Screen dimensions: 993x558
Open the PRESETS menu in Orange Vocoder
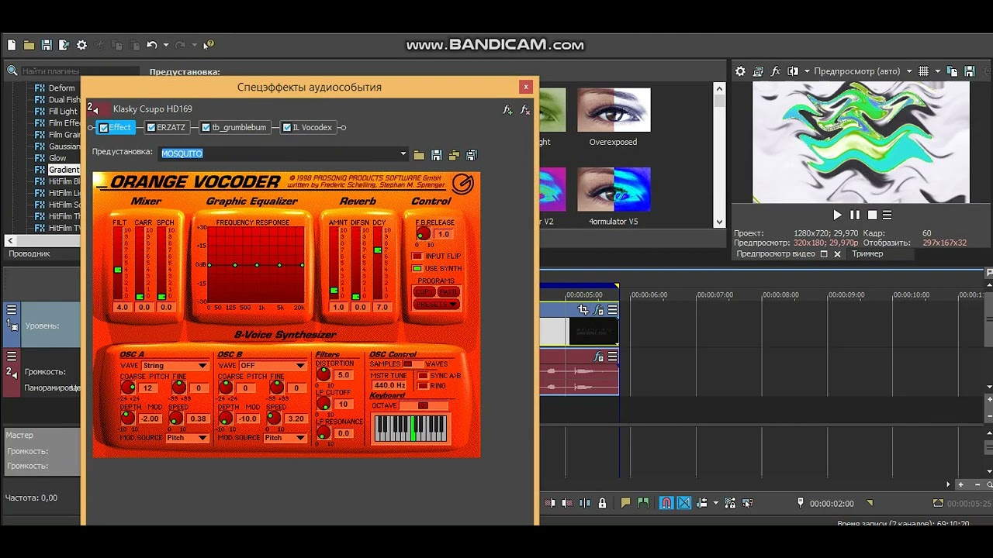(437, 305)
